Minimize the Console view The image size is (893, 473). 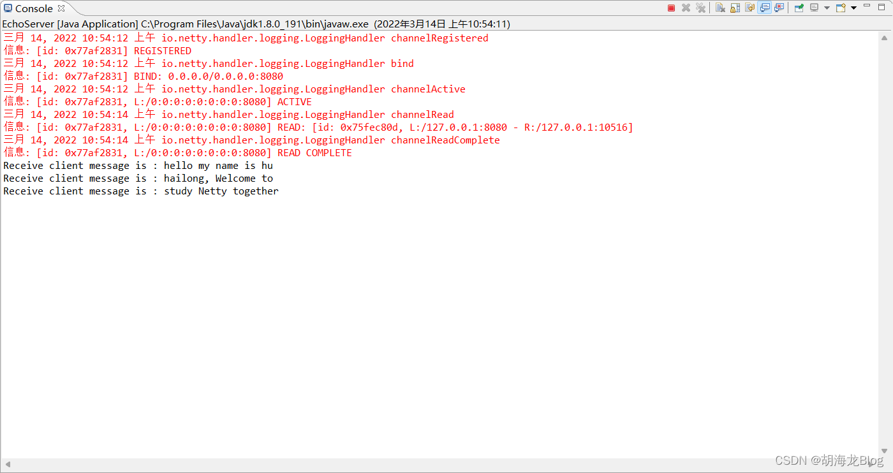867,5
